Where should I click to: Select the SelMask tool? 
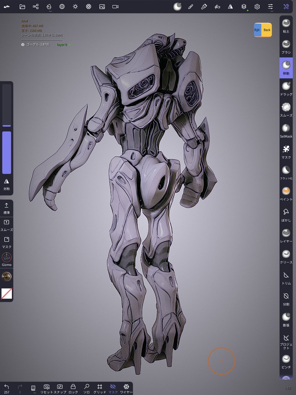click(x=286, y=131)
